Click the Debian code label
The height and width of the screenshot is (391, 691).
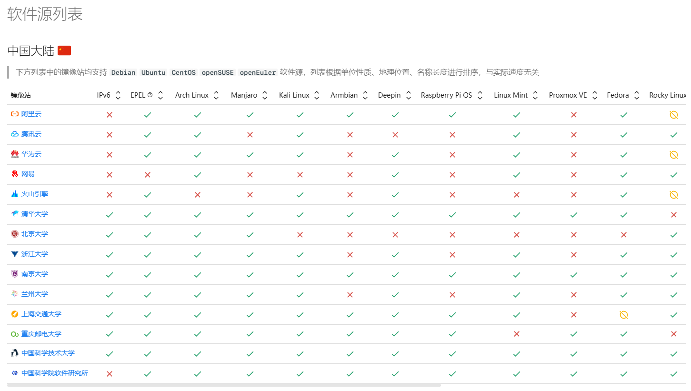tap(123, 72)
